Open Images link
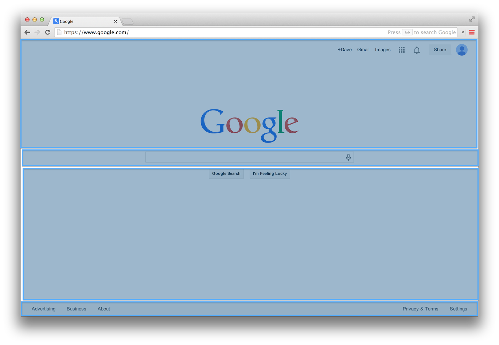499x345 pixels. pyautogui.click(x=383, y=50)
